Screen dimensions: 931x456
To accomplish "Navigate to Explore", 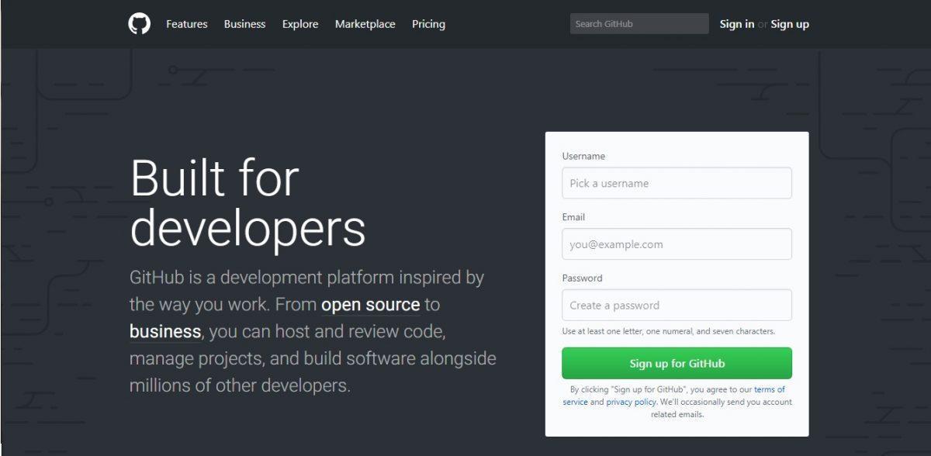I will 300,24.
